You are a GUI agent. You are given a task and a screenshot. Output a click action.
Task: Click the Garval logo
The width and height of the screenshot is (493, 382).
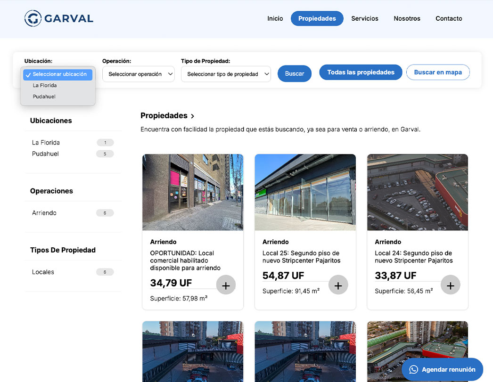click(x=59, y=18)
